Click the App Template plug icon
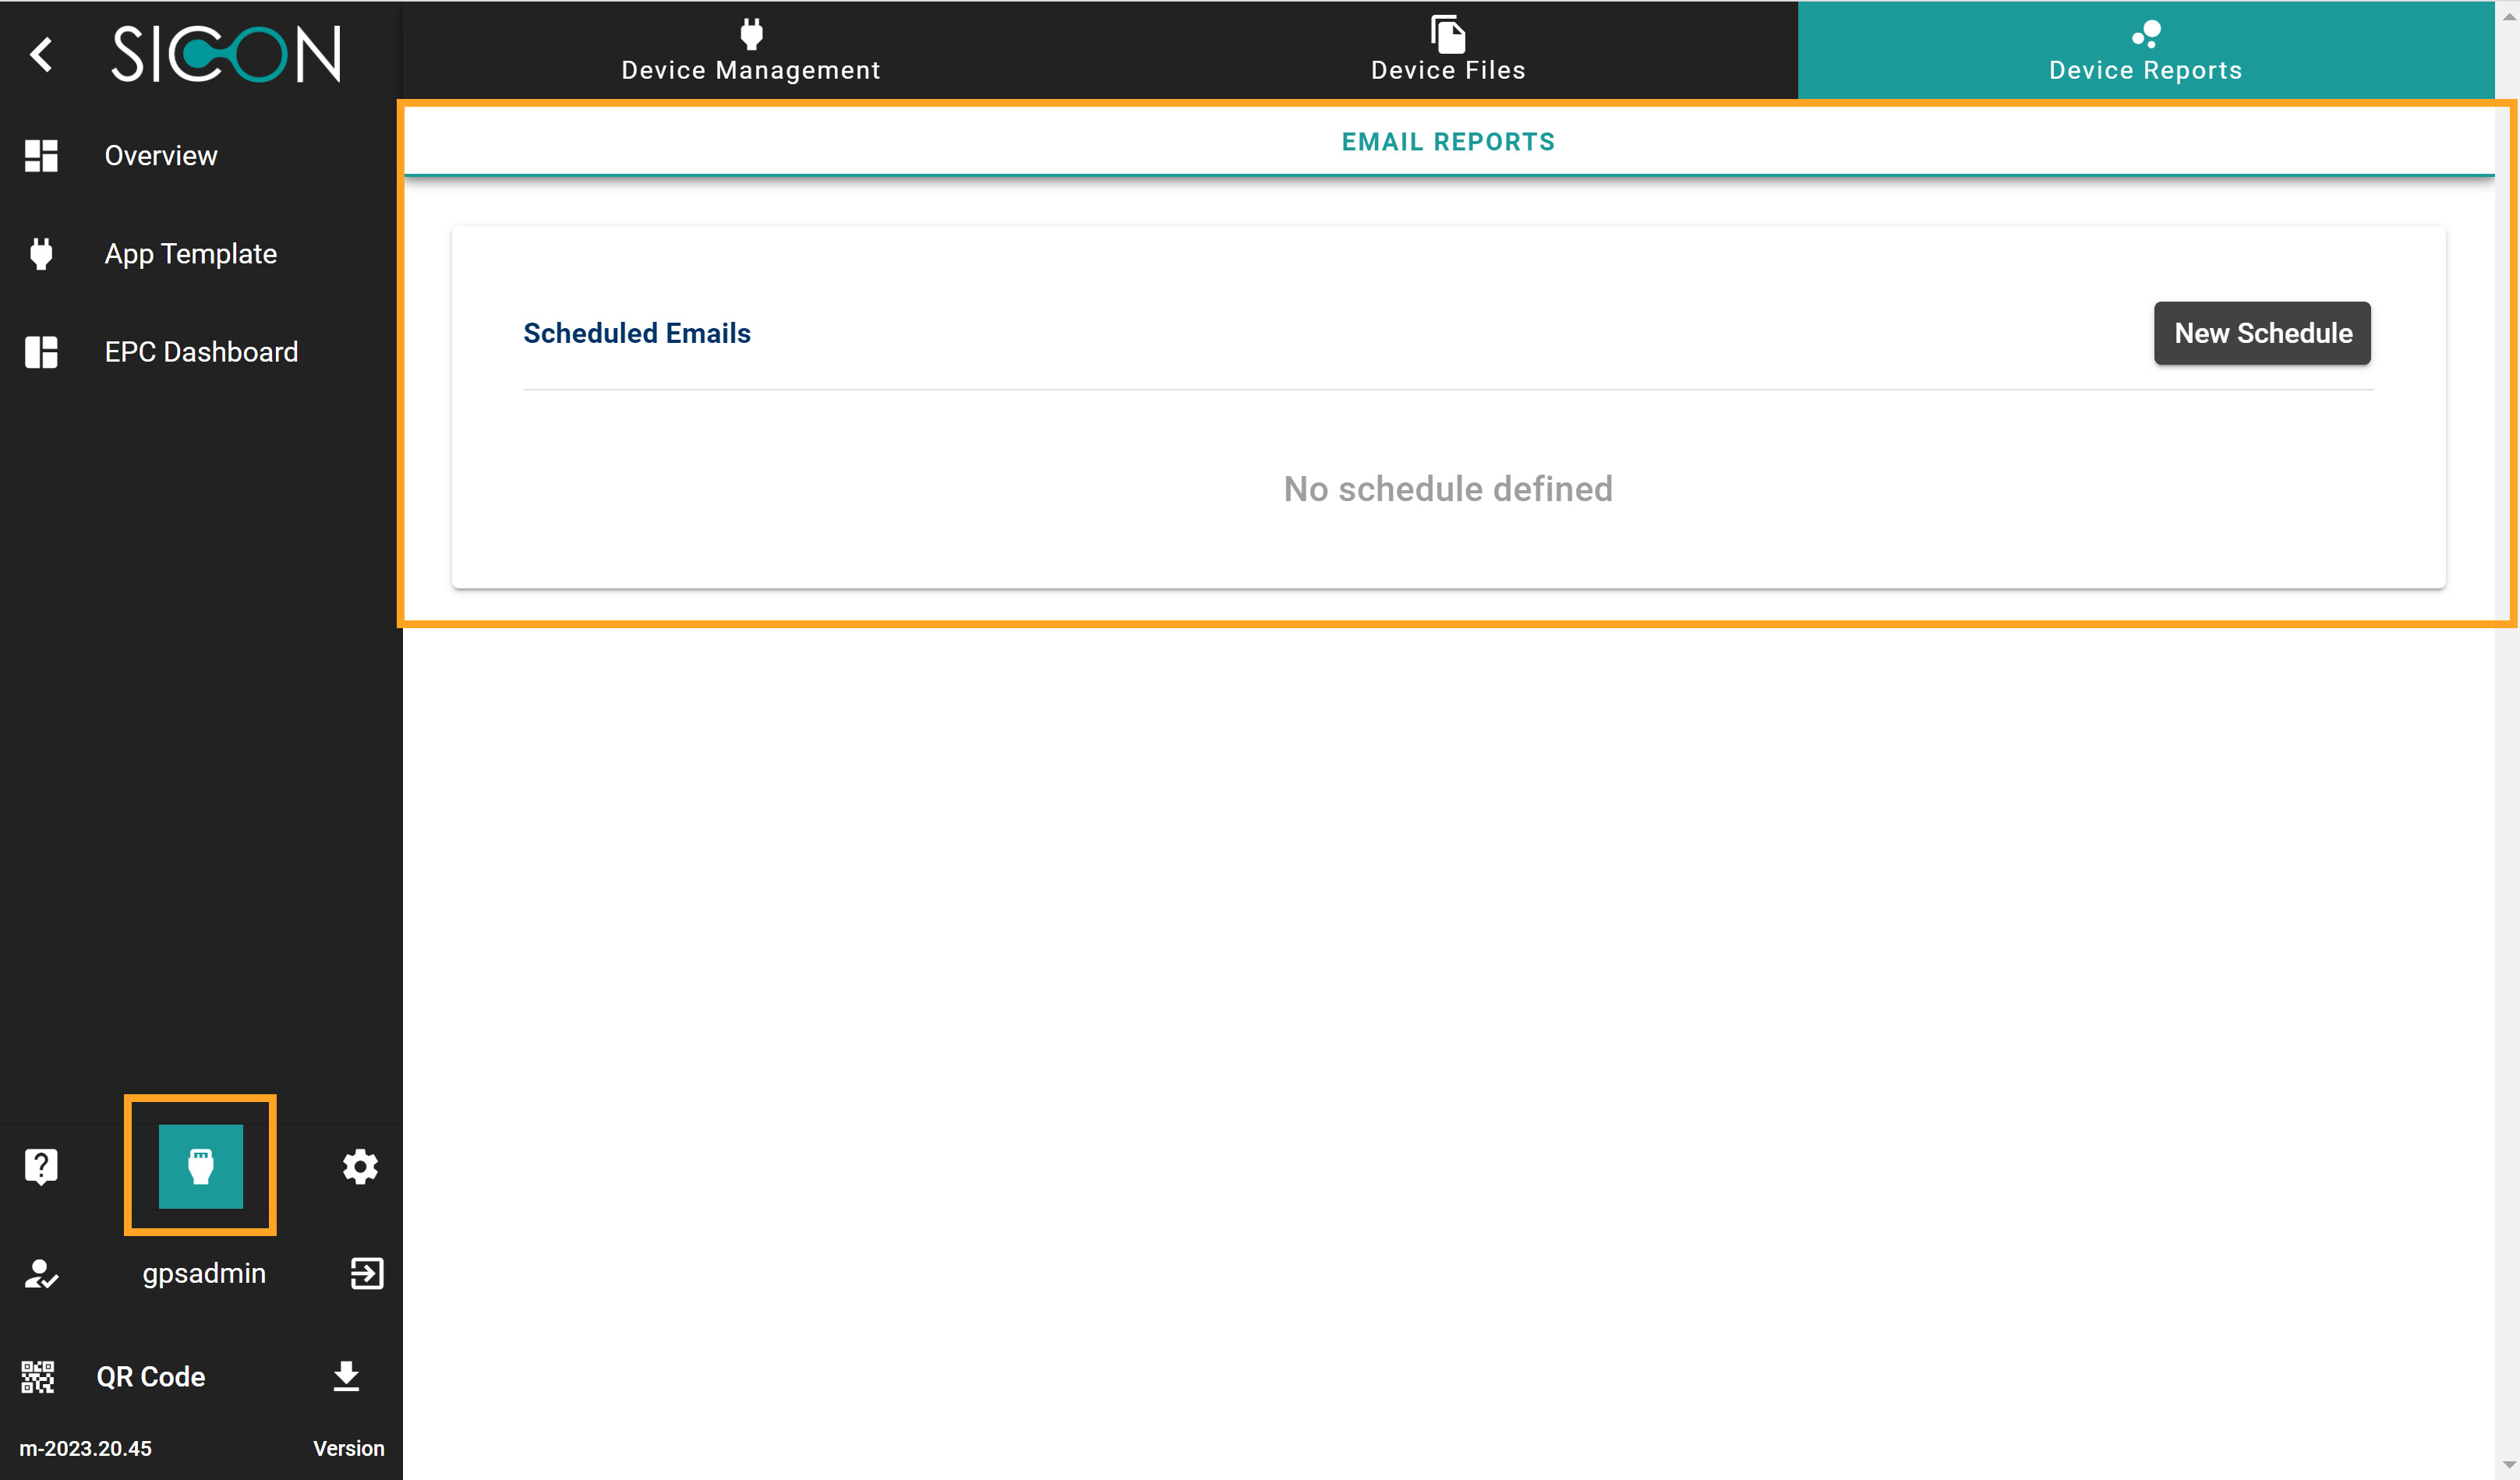Viewport: 2520px width, 1480px height. point(41,254)
